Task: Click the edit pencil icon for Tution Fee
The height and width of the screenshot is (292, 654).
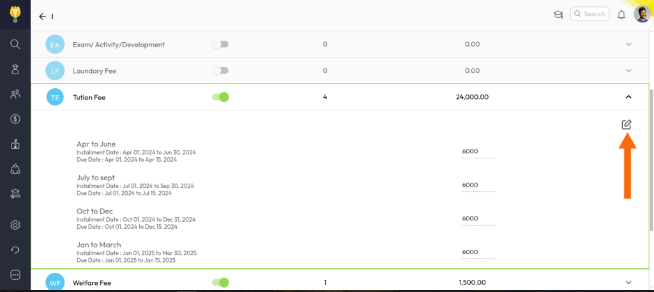Action: 627,125
